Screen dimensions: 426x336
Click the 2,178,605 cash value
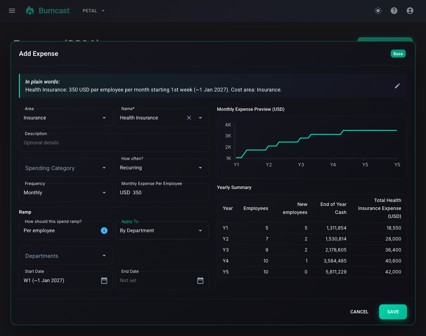coord(336,250)
